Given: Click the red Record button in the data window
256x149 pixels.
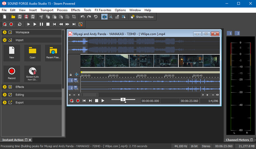Looking at the screenshot, I should pos(78,101).
